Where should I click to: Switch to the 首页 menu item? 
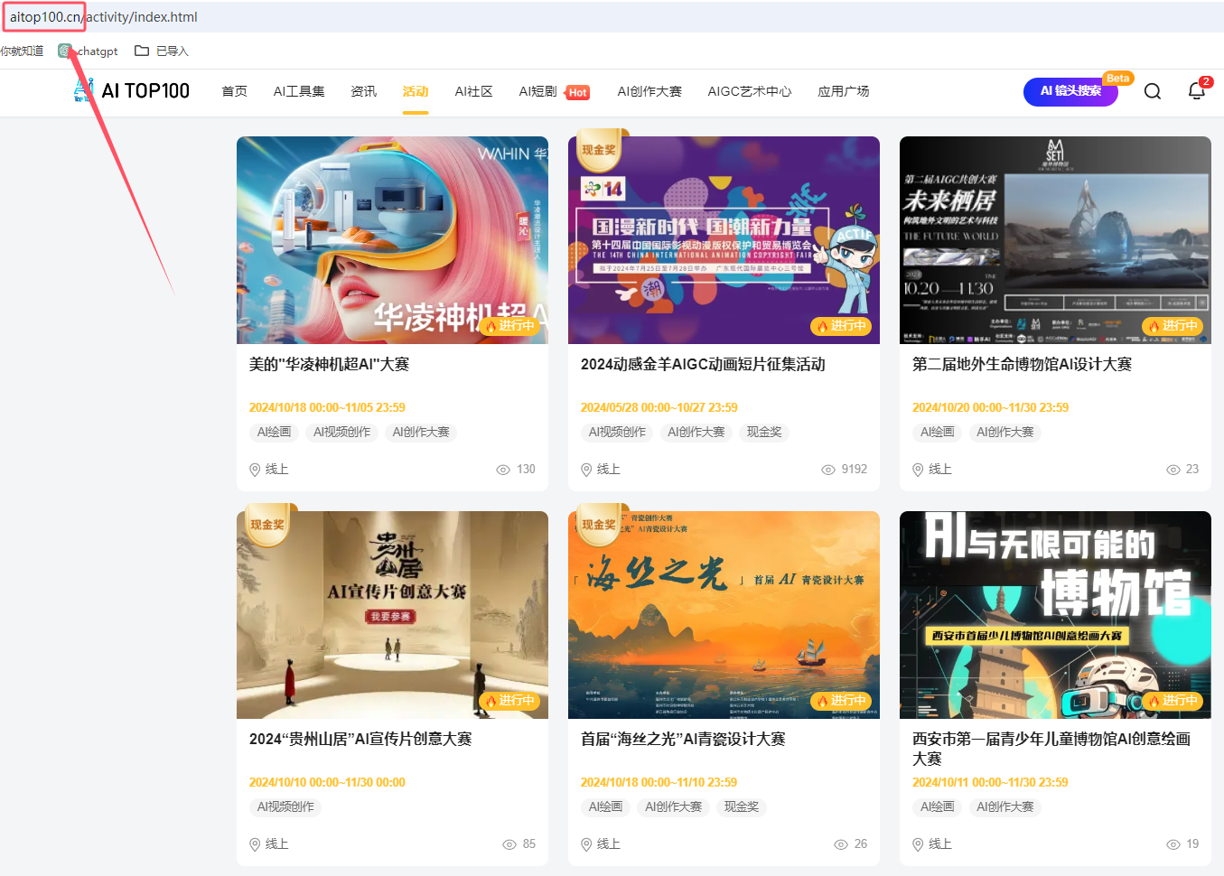pyautogui.click(x=234, y=90)
